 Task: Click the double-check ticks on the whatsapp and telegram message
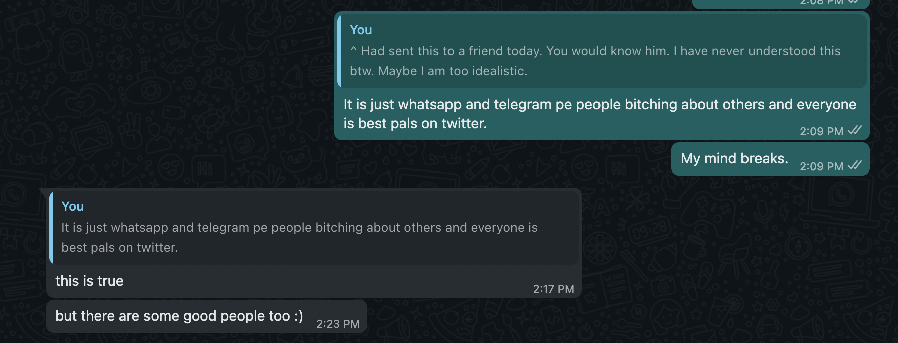coord(855,130)
